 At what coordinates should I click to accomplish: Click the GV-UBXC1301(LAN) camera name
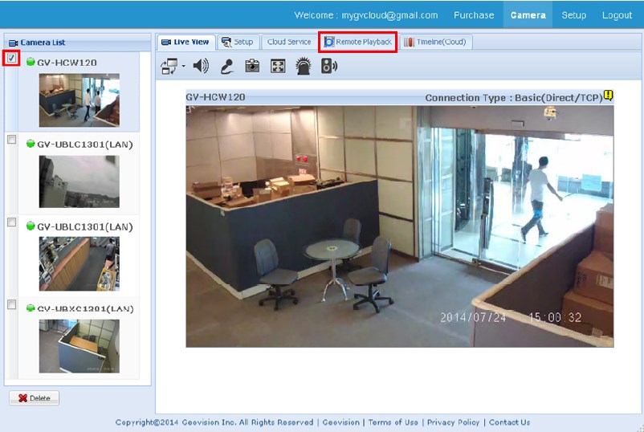click(85, 309)
